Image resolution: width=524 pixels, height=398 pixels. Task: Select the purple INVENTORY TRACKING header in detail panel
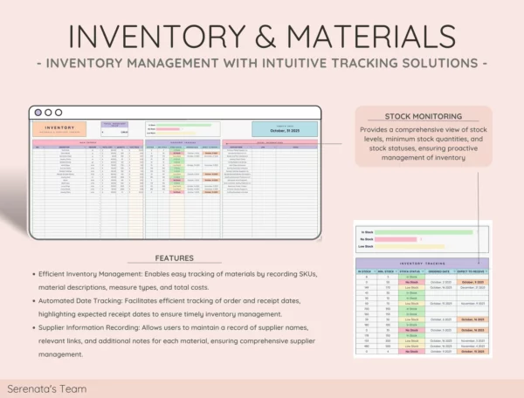click(422, 263)
